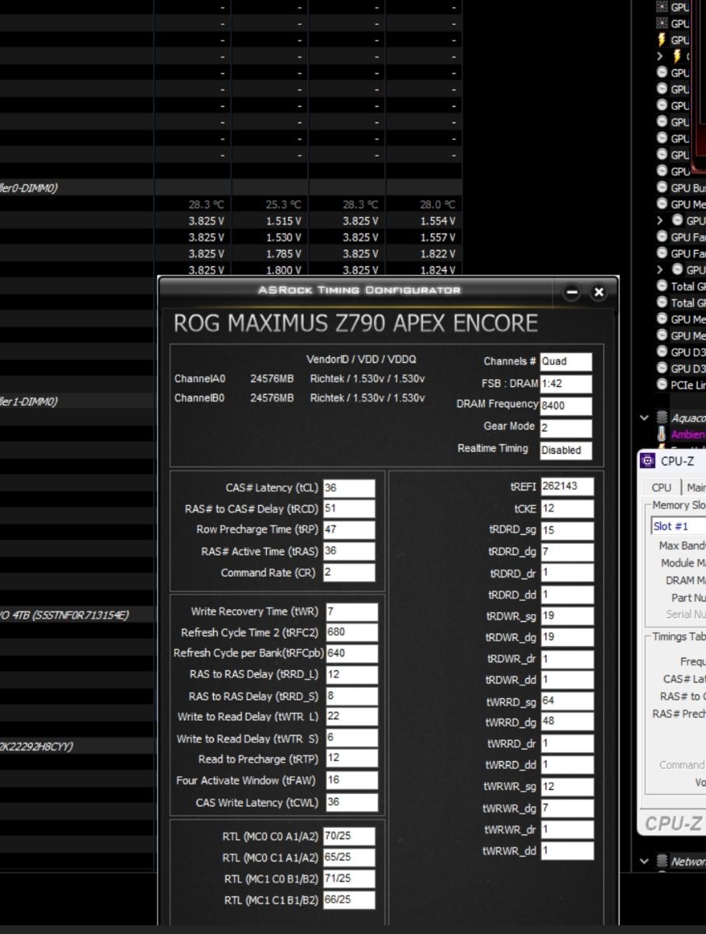This screenshot has height=934, width=706.
Task: Click the tWRWR_dg value field
Action: coord(568,808)
